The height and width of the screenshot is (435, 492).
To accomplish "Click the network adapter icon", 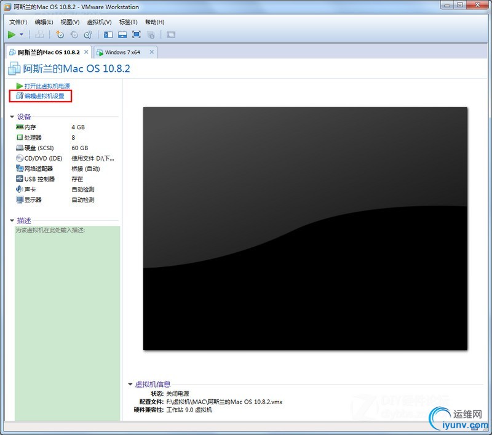I will coord(20,168).
